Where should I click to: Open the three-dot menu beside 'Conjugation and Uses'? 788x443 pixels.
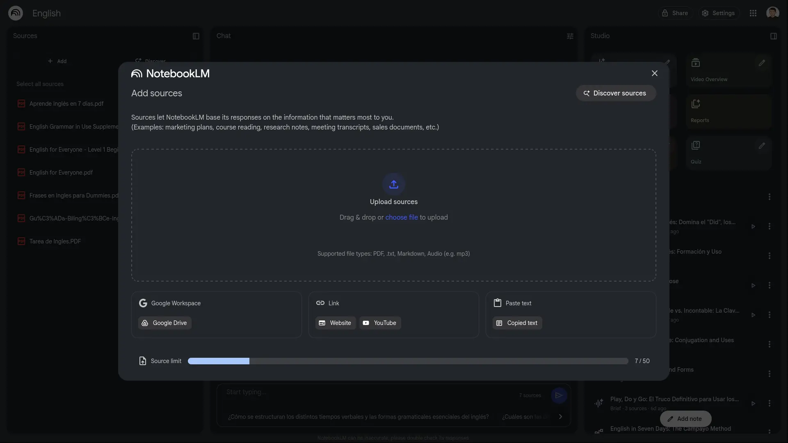(770, 344)
